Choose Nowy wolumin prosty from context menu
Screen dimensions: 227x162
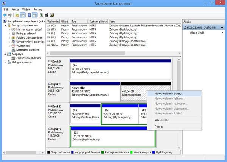tap(174, 94)
